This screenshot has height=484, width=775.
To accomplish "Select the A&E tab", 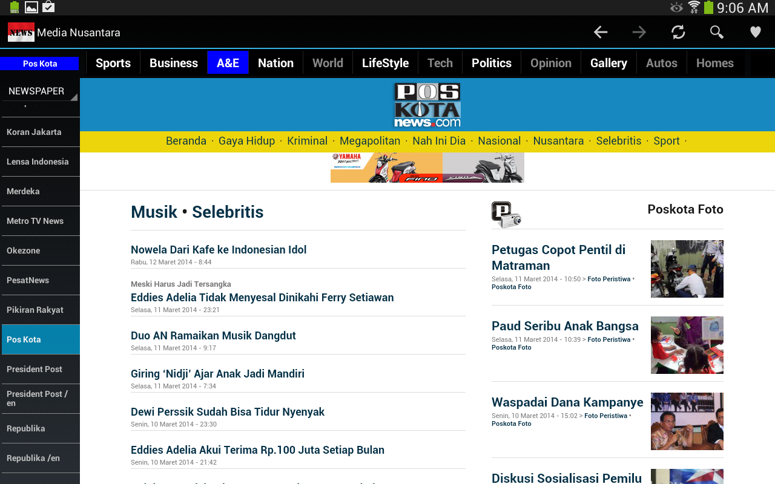I will tap(228, 63).
